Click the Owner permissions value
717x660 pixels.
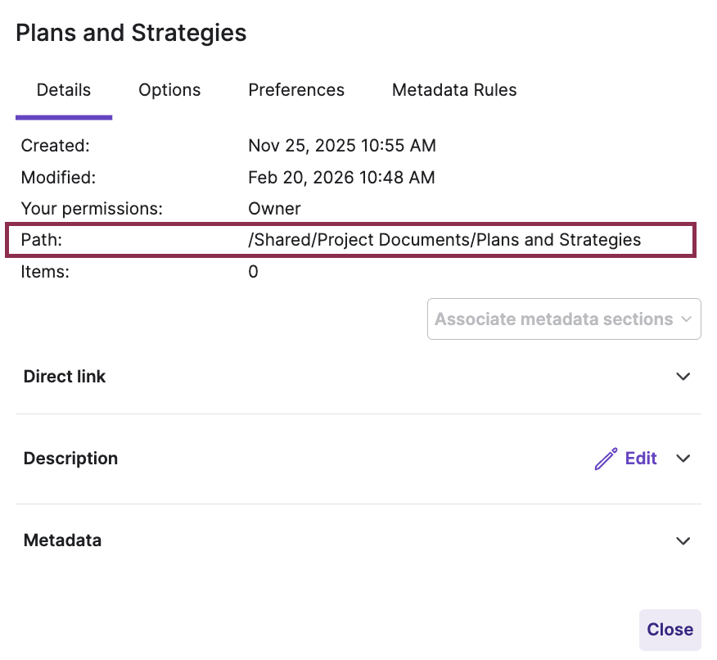(x=274, y=209)
